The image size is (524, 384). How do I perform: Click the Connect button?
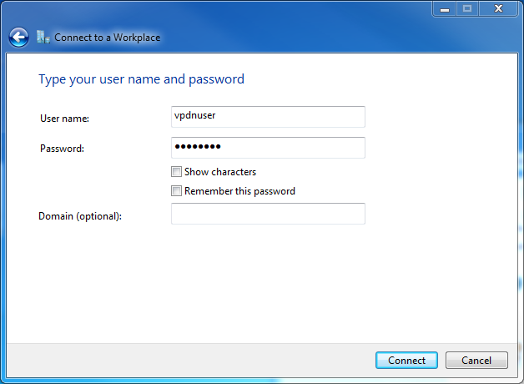click(406, 361)
